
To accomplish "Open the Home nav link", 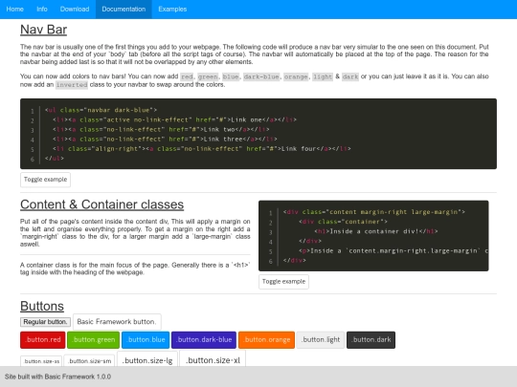I will [14, 10].
